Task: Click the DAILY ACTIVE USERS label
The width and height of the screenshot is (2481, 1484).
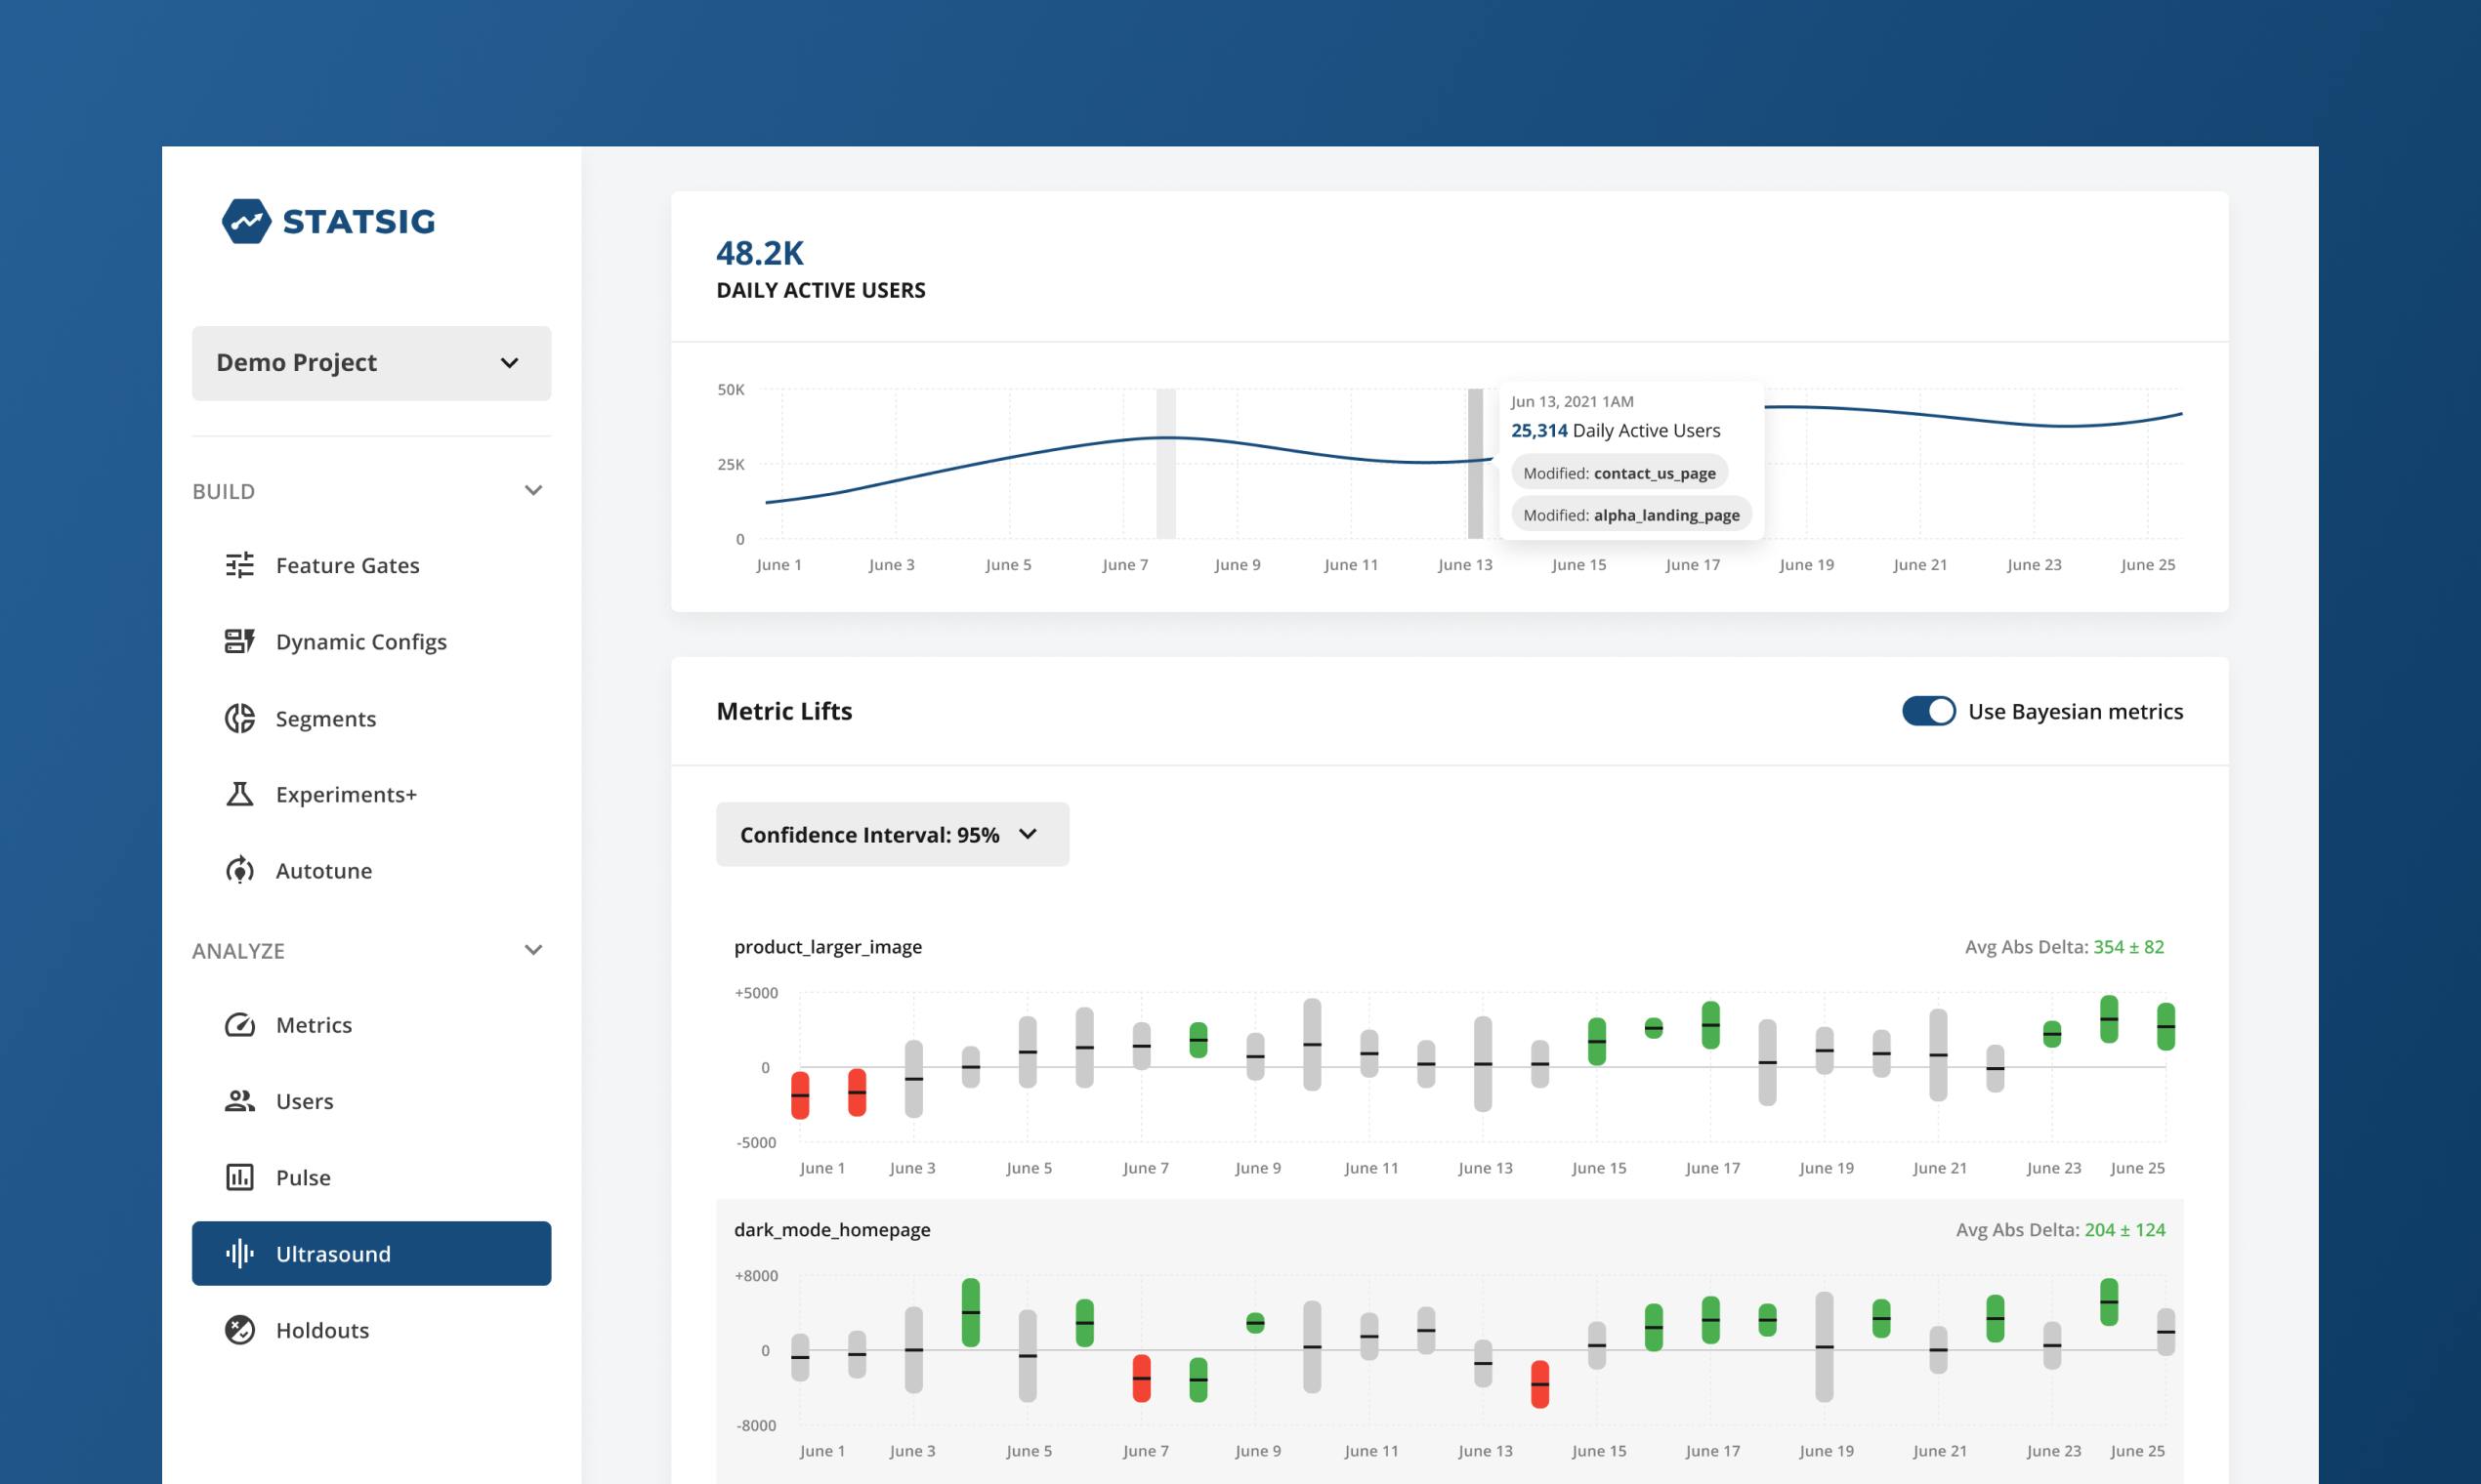Action: pyautogui.click(x=821, y=290)
